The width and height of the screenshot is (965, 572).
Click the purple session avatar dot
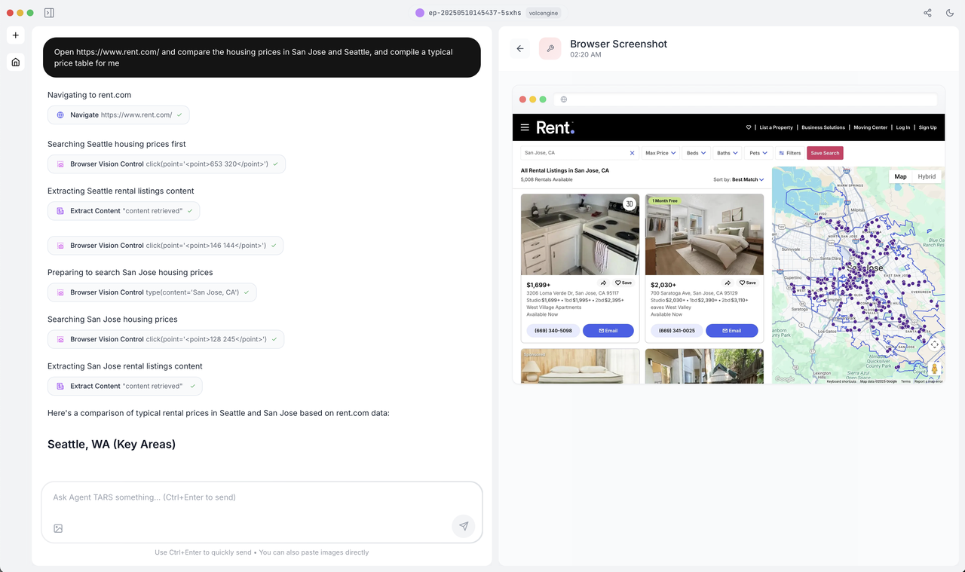420,13
